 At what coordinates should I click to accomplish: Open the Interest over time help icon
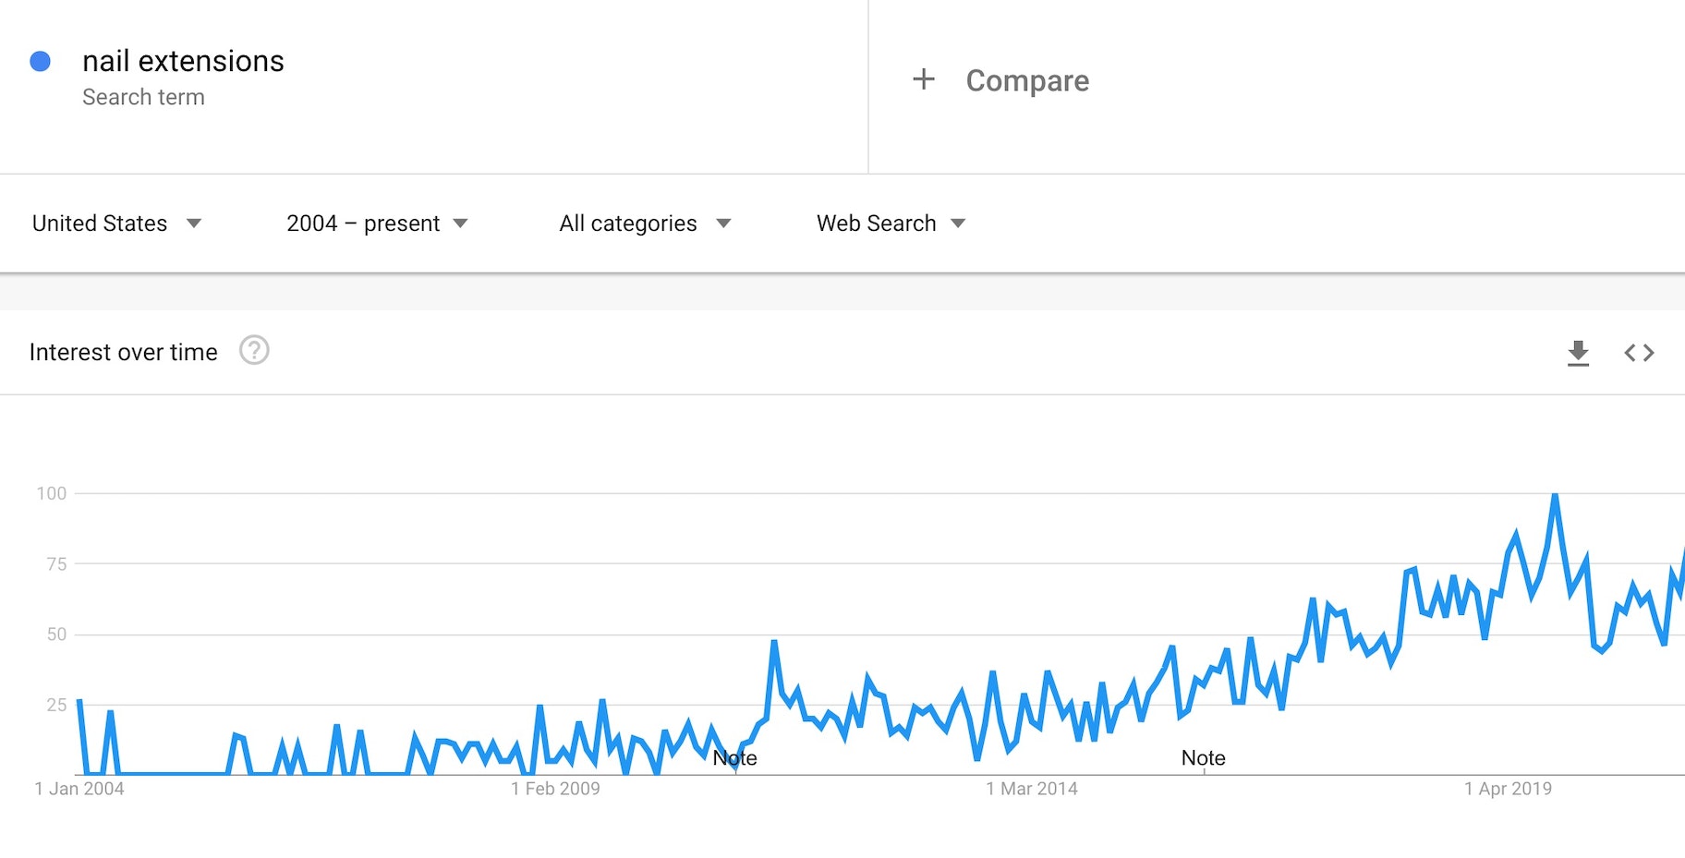pyautogui.click(x=254, y=351)
